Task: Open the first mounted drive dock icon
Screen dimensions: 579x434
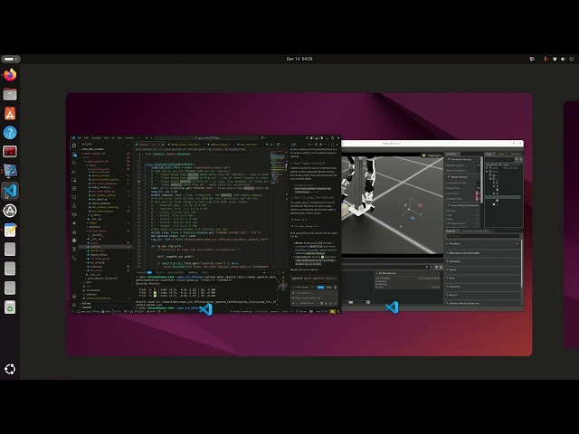Action: pos(10,250)
